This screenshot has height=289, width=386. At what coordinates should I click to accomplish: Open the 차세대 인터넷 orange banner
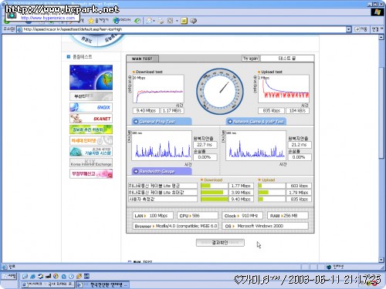coord(91,140)
